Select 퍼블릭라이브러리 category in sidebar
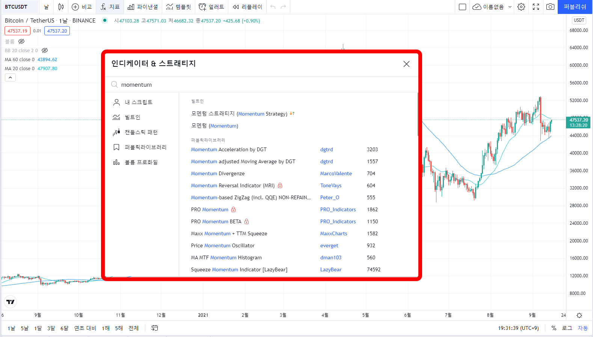Viewport: 593px width, 337px height. click(145, 147)
